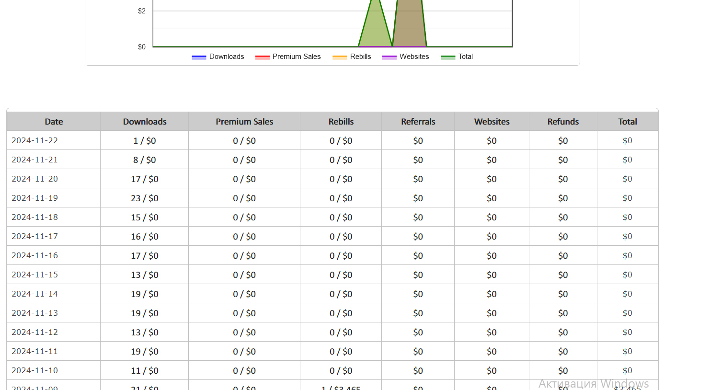Click the $2 label on chart axis
Viewport: 721px width, 390px height.
tap(142, 11)
